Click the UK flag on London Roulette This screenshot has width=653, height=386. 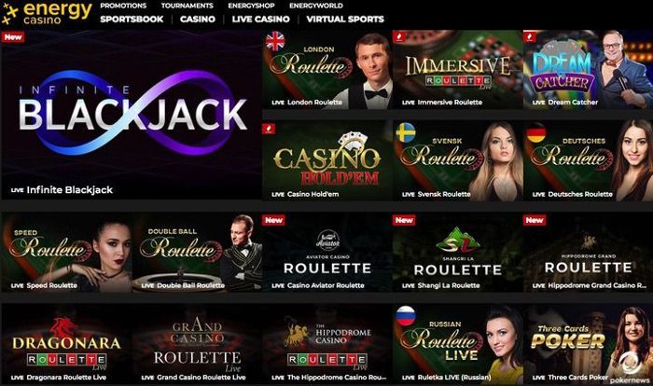point(275,41)
